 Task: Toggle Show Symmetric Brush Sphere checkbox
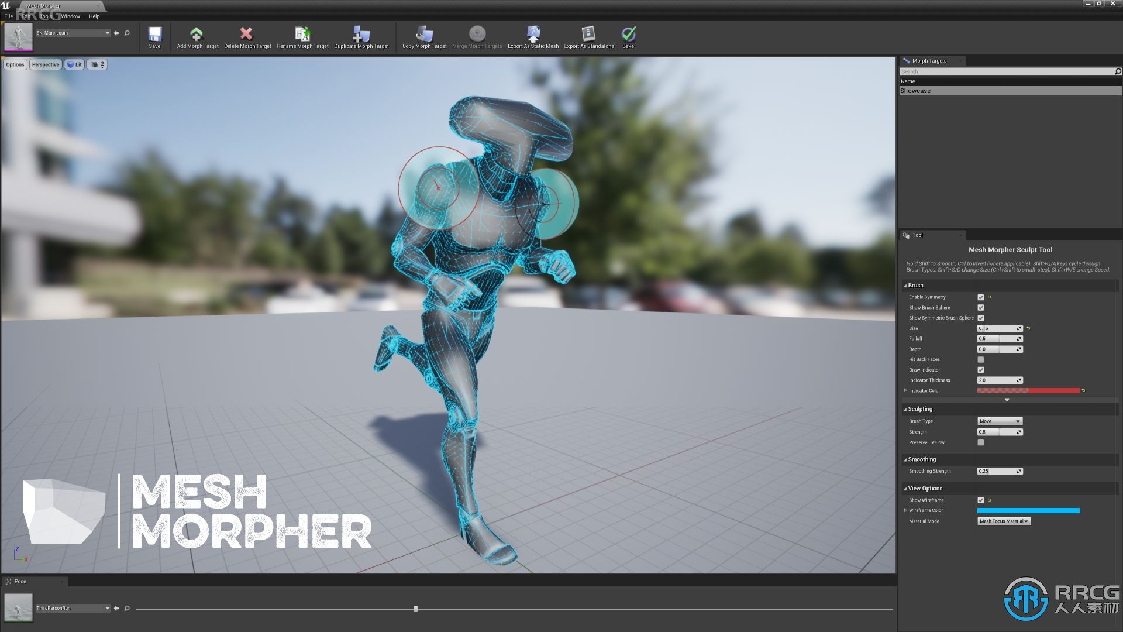click(x=981, y=318)
